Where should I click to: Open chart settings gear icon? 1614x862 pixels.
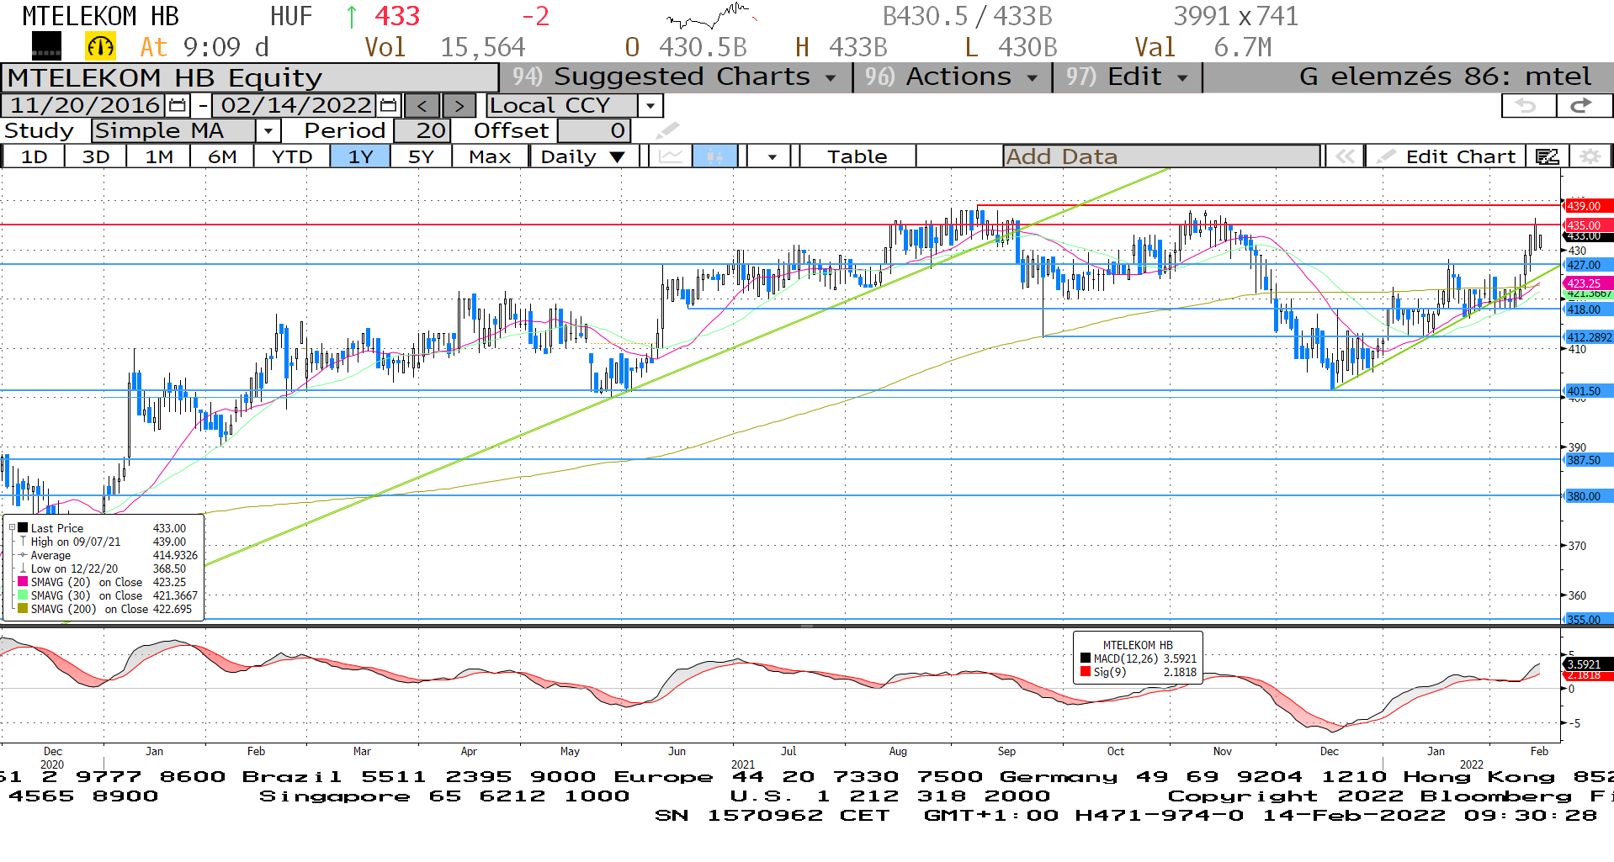(x=1590, y=156)
